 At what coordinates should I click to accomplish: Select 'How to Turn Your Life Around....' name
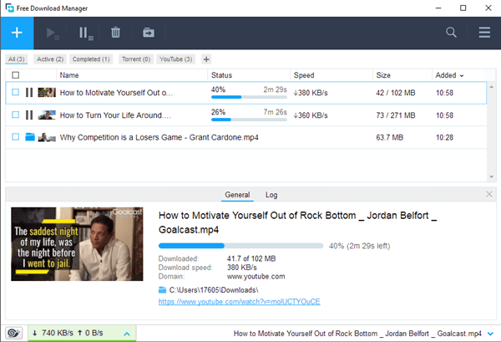coord(115,115)
